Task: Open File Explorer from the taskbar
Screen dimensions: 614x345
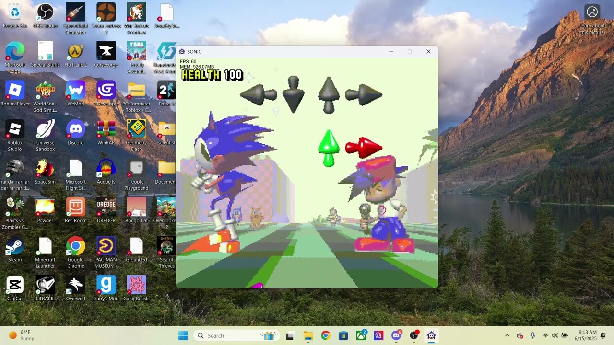Action: 307,335
